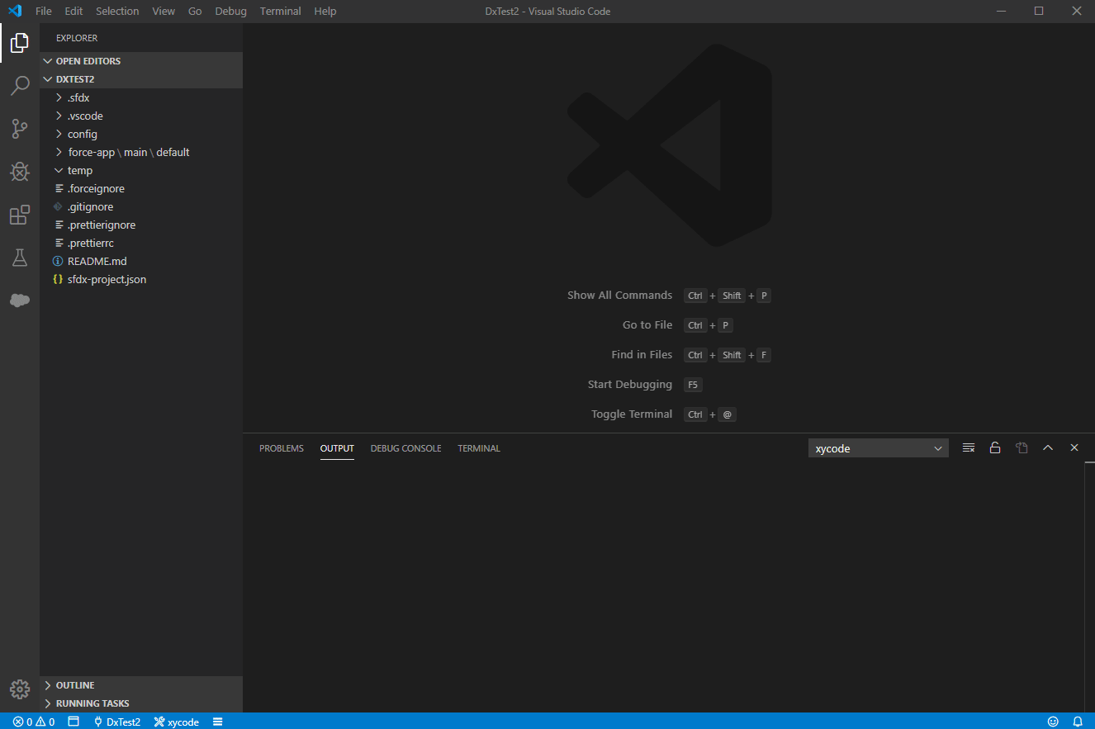Open the Edit menu
Viewport: 1095px width, 729px height.
pyautogui.click(x=73, y=12)
